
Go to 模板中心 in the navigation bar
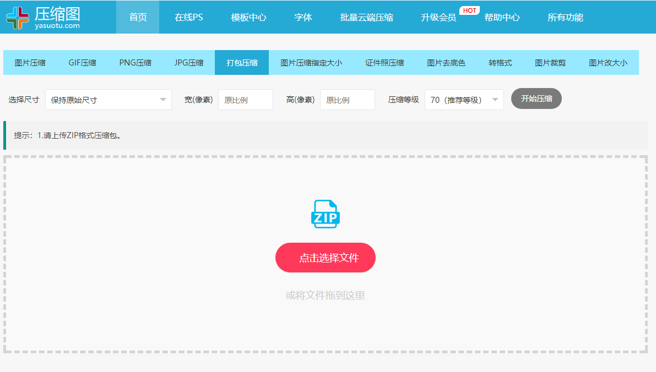[x=249, y=17]
